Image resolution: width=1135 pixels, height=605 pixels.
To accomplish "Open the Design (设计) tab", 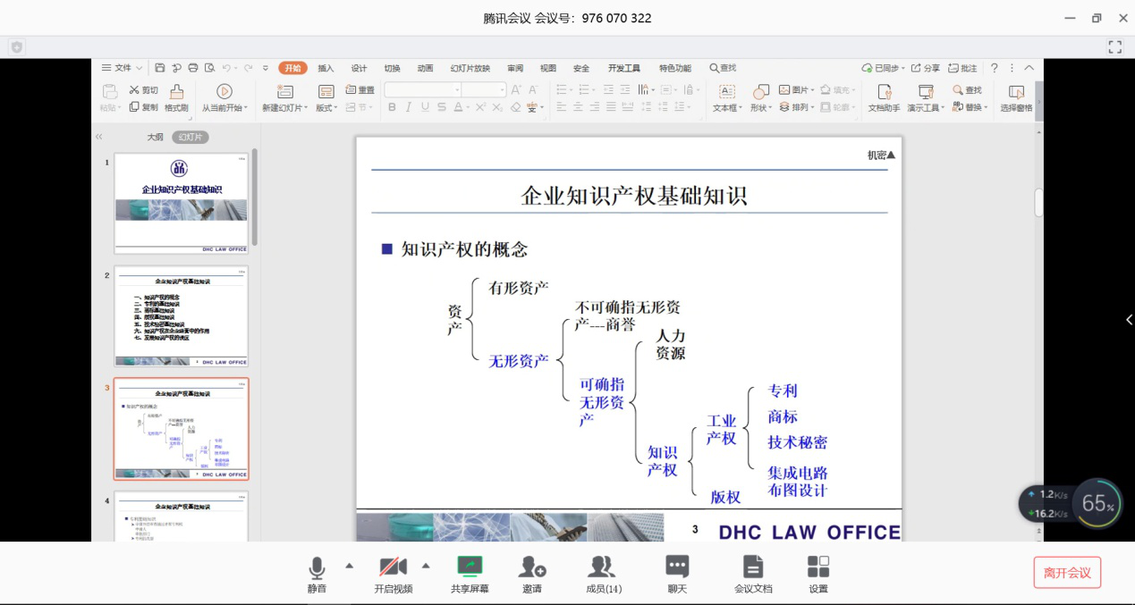I will [359, 68].
